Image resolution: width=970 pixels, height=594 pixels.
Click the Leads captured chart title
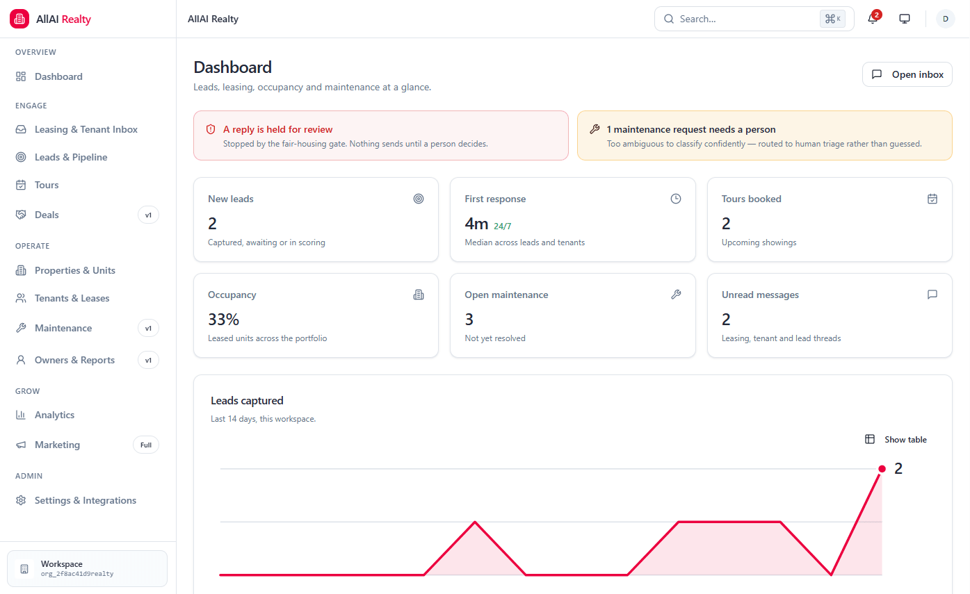point(247,401)
